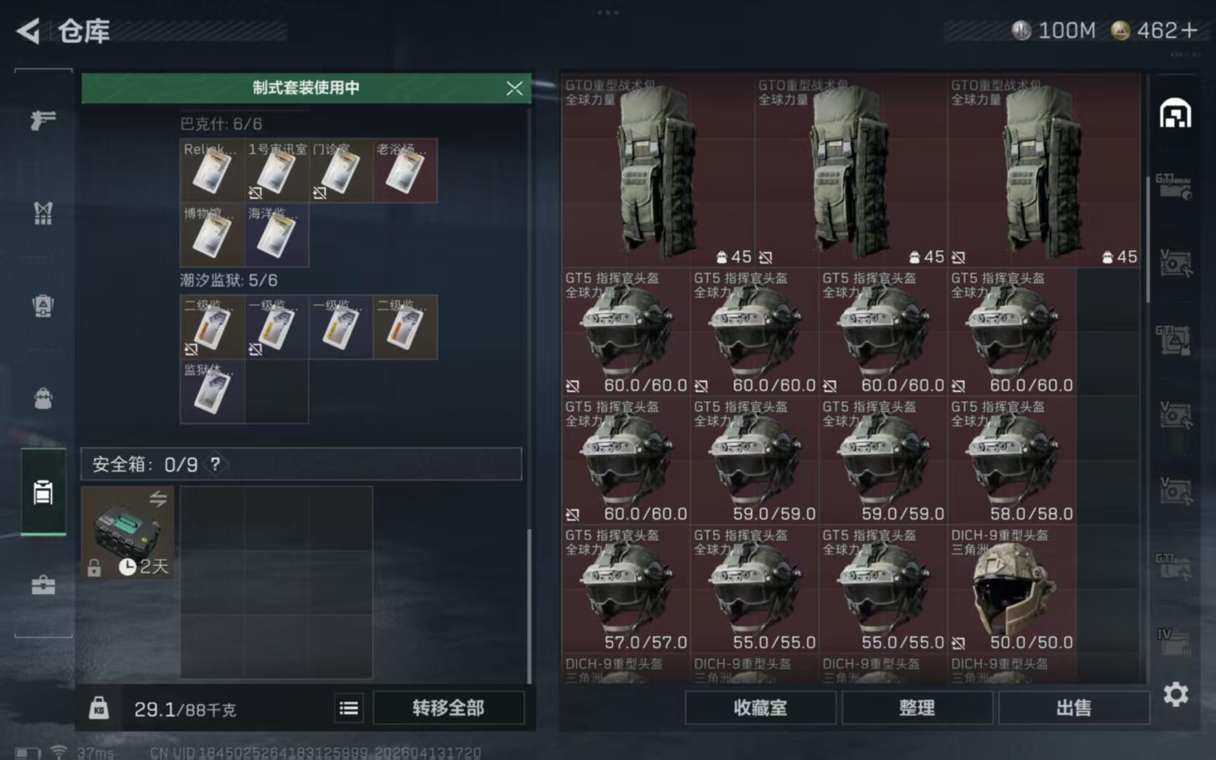Click the question mark next to 安全箱
Image resolution: width=1216 pixels, height=760 pixels.
pos(215,464)
